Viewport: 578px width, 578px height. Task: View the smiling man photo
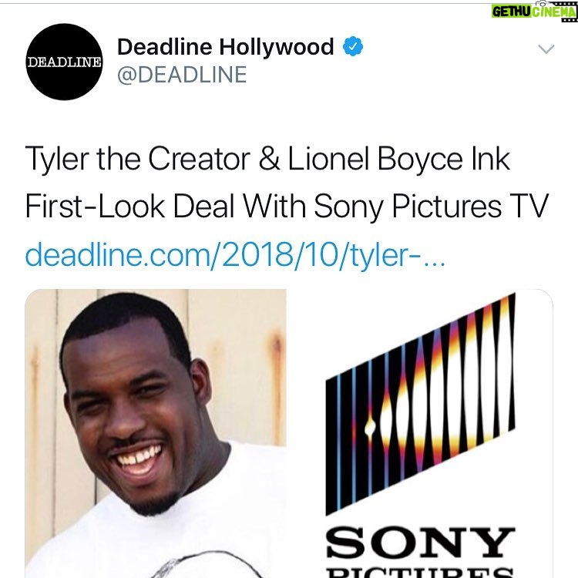point(156,433)
